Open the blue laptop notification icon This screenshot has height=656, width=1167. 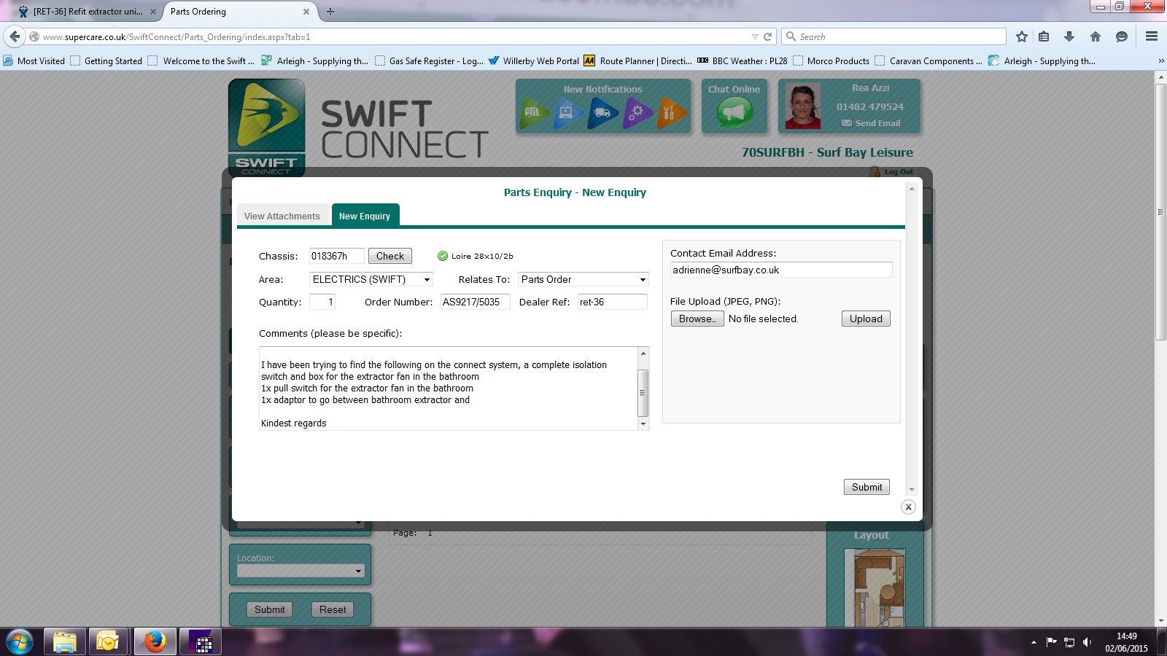(569, 112)
